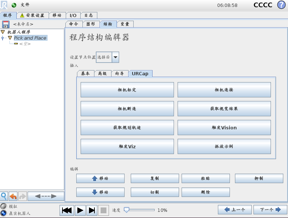This screenshot has height=218, width=288.
Task: Click the 触发Vision button
Action: tap(224, 128)
